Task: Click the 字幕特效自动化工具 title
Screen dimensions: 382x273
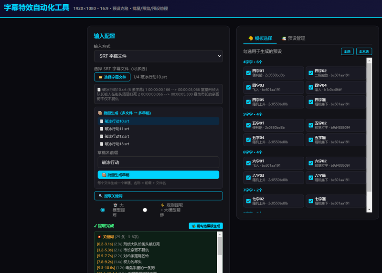Action: coord(37,8)
